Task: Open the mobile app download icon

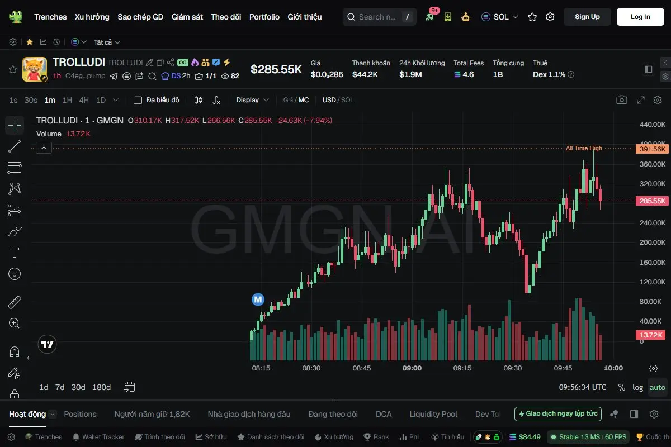Action: coord(448,17)
